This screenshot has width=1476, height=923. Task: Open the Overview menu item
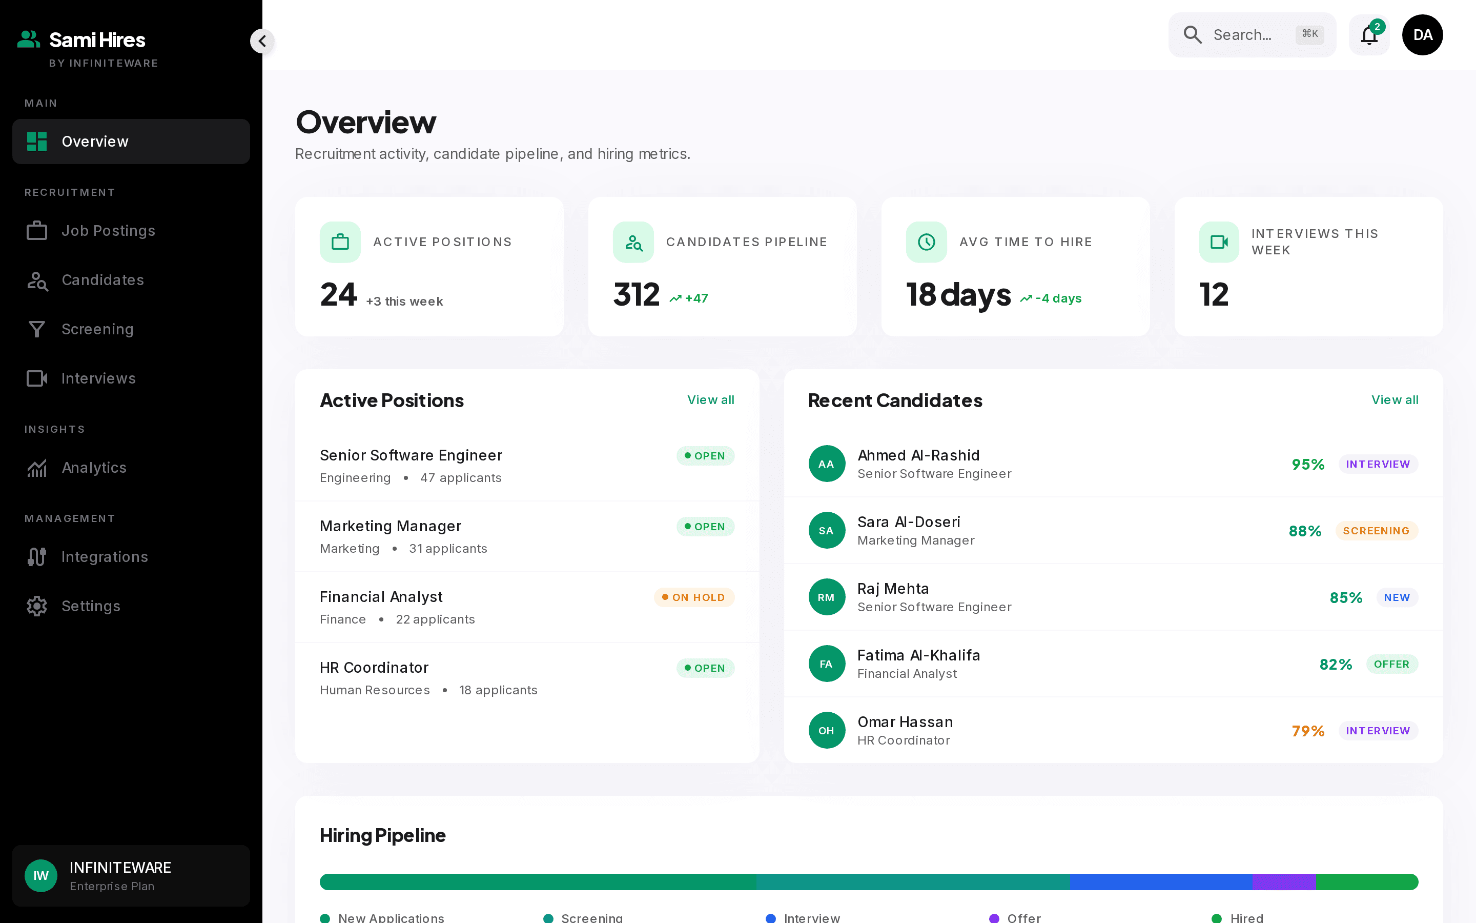click(x=131, y=142)
